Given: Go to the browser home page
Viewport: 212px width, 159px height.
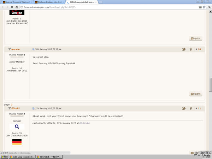Looking at the screenshot, I should point(17,7).
